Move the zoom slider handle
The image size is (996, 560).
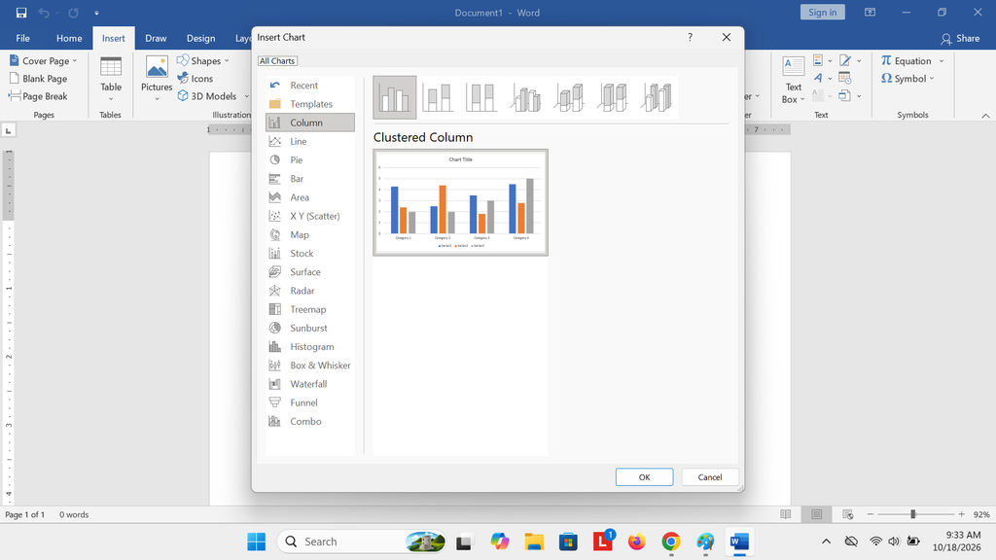pyautogui.click(x=912, y=514)
